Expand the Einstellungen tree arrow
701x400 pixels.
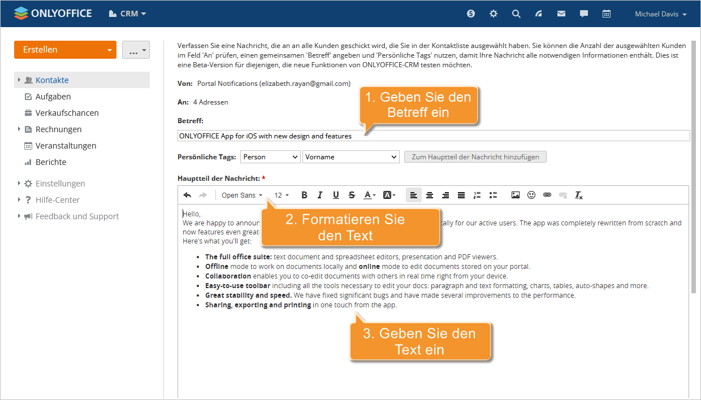[19, 184]
